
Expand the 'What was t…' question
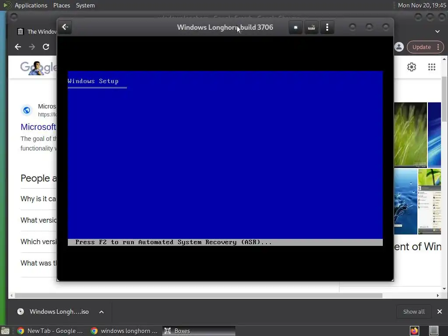[38, 263]
